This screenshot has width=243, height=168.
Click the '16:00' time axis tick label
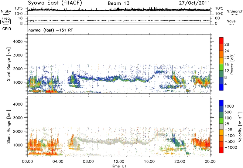tap(149, 162)
